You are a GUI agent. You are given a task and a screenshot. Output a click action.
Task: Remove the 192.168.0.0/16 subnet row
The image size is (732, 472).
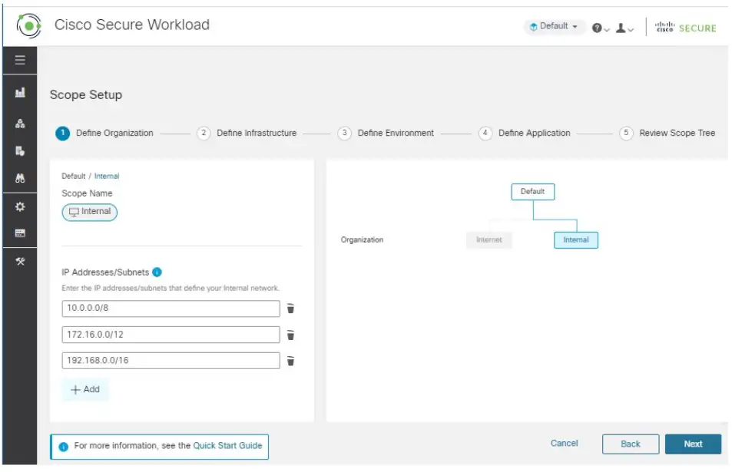pos(290,361)
